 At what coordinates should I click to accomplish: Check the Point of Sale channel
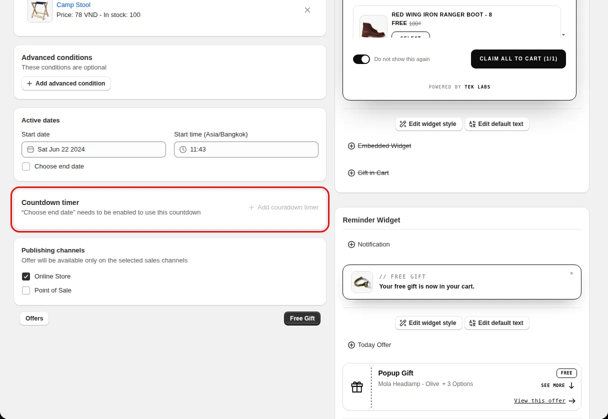(x=26, y=290)
